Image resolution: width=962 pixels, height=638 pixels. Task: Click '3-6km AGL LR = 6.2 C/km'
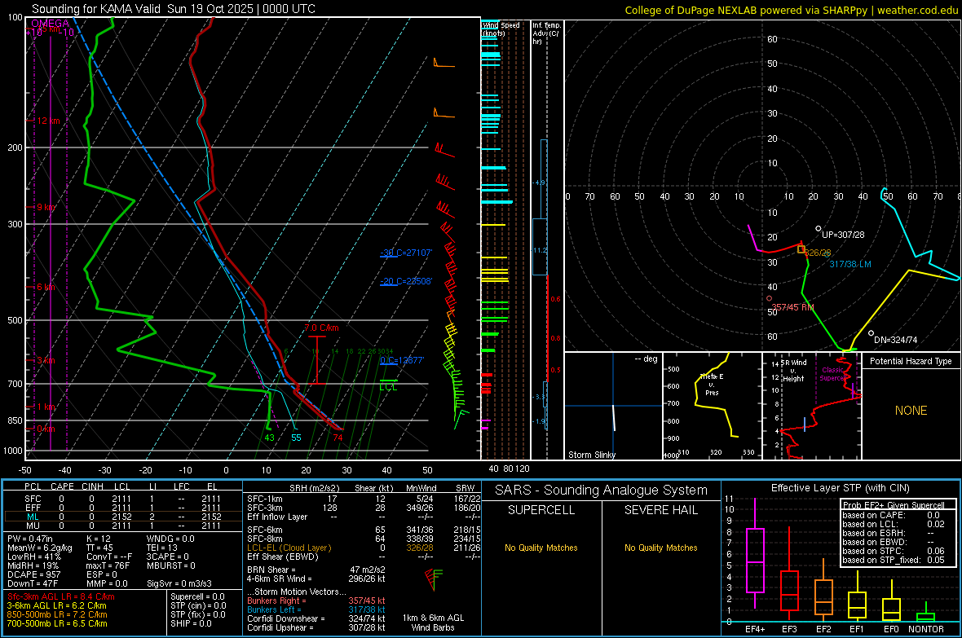coord(56,605)
